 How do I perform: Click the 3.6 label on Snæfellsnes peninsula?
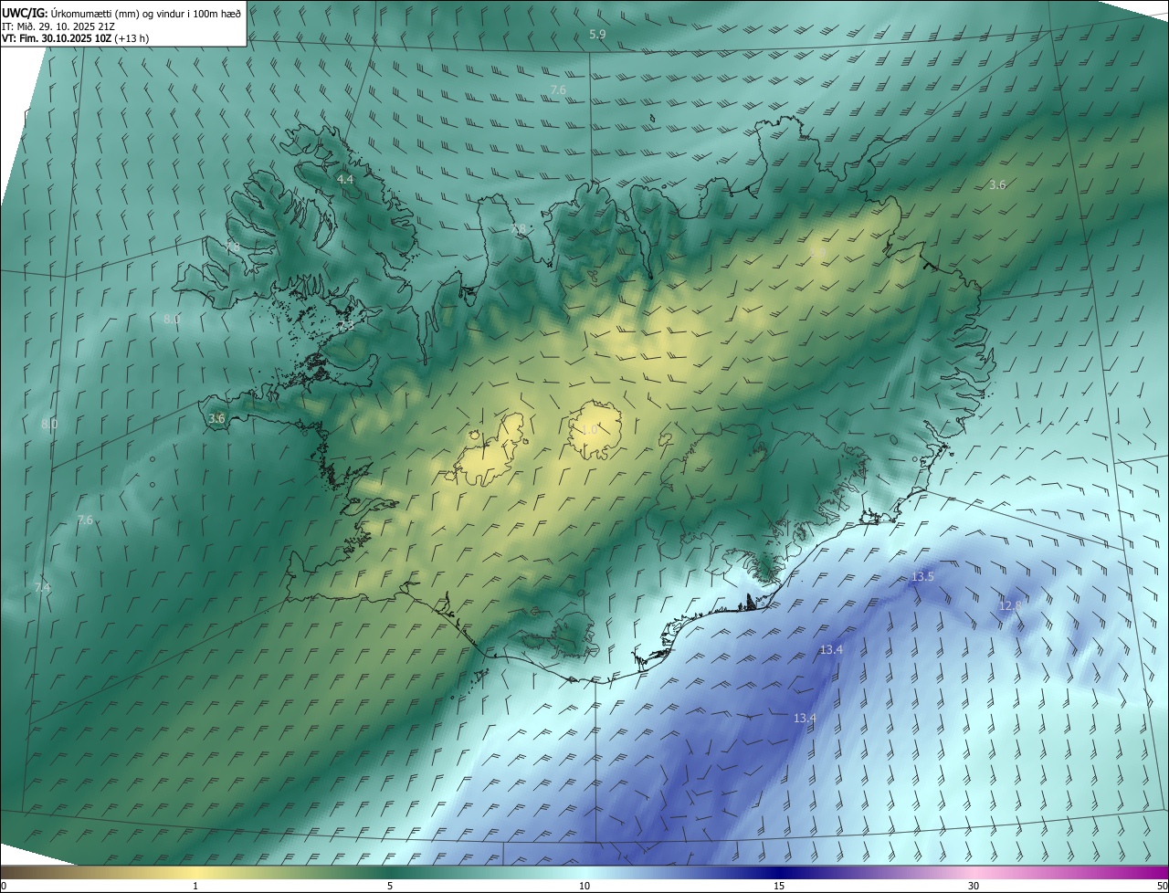[216, 418]
